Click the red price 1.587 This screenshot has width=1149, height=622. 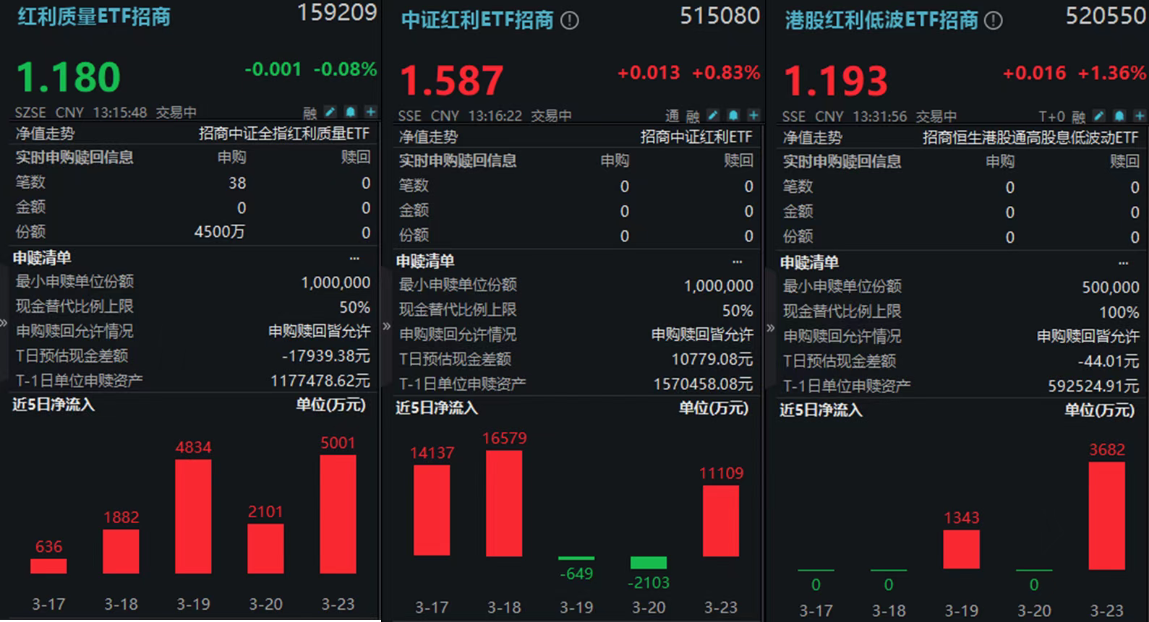[x=451, y=80]
